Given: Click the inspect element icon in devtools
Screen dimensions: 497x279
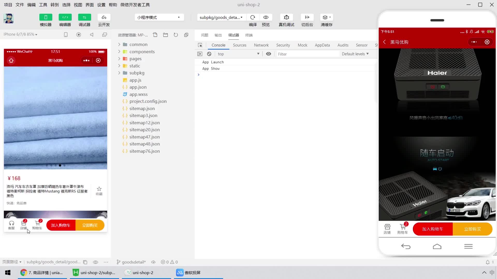Looking at the screenshot, I should (x=200, y=45).
